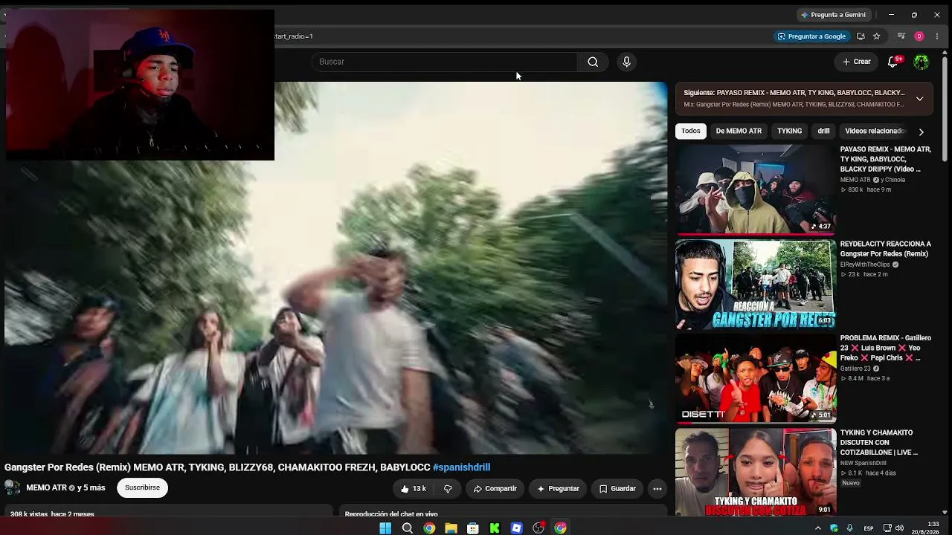
Task: Click the network icon in system tray
Action: click(x=887, y=528)
